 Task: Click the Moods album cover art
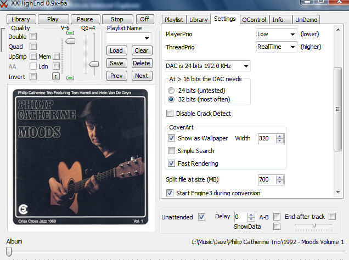(x=81, y=157)
